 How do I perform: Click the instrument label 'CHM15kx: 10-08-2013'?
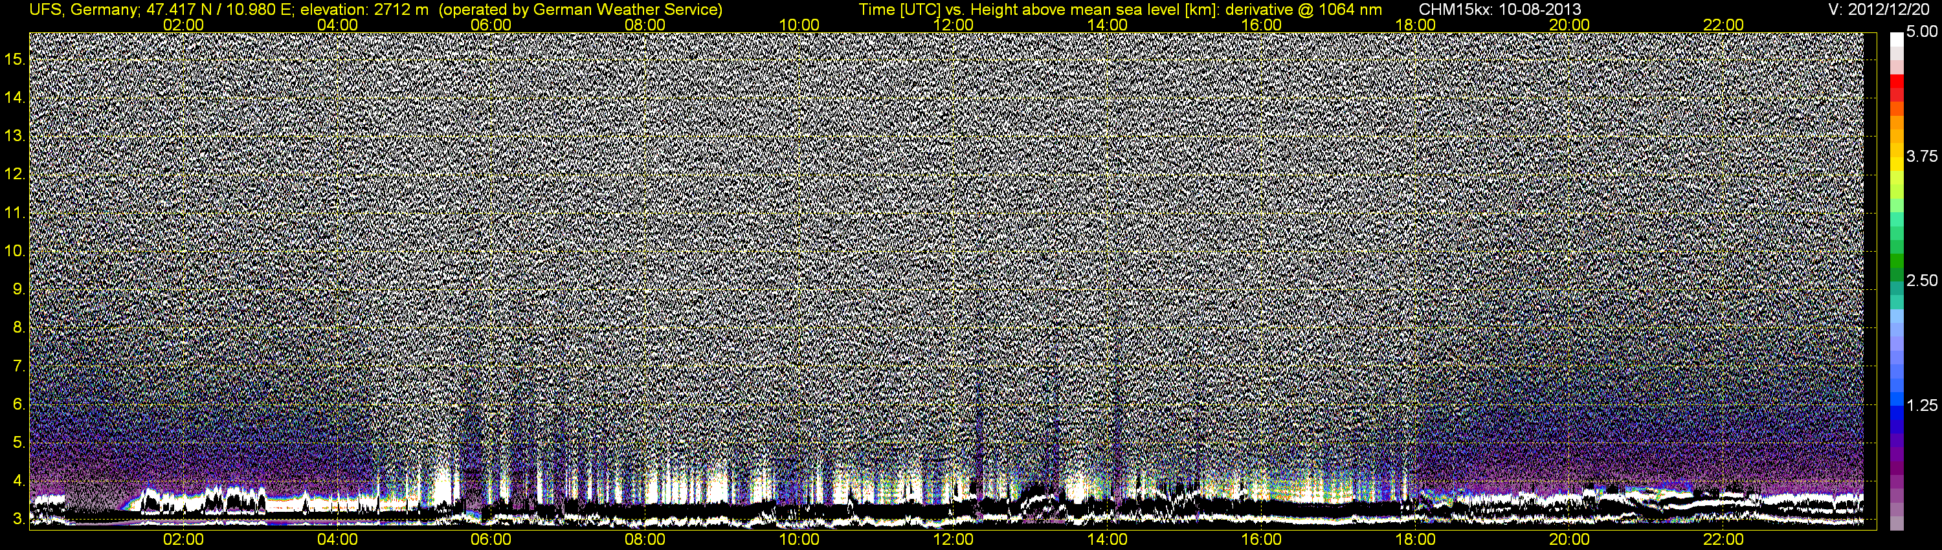[1501, 10]
